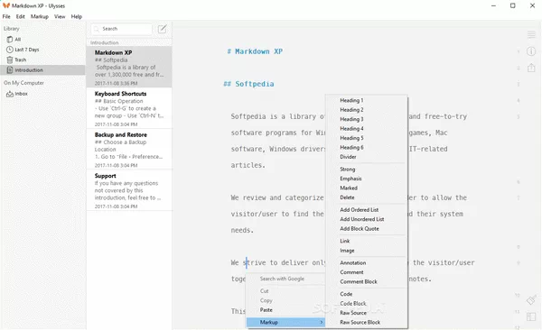Open the hamburger menu icon at top right
This screenshot has height=330, width=542.
click(531, 34)
